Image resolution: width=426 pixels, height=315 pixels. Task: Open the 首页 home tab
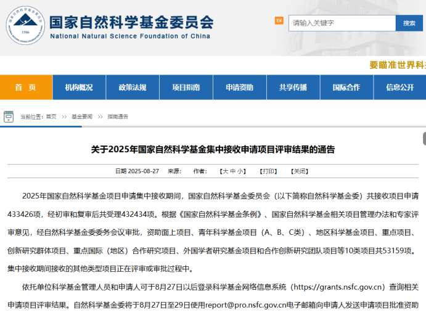26,88
